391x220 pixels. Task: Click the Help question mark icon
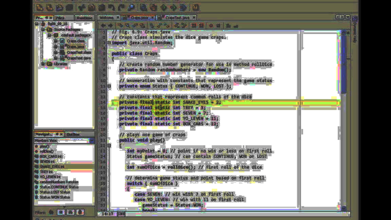tap(195, 7)
